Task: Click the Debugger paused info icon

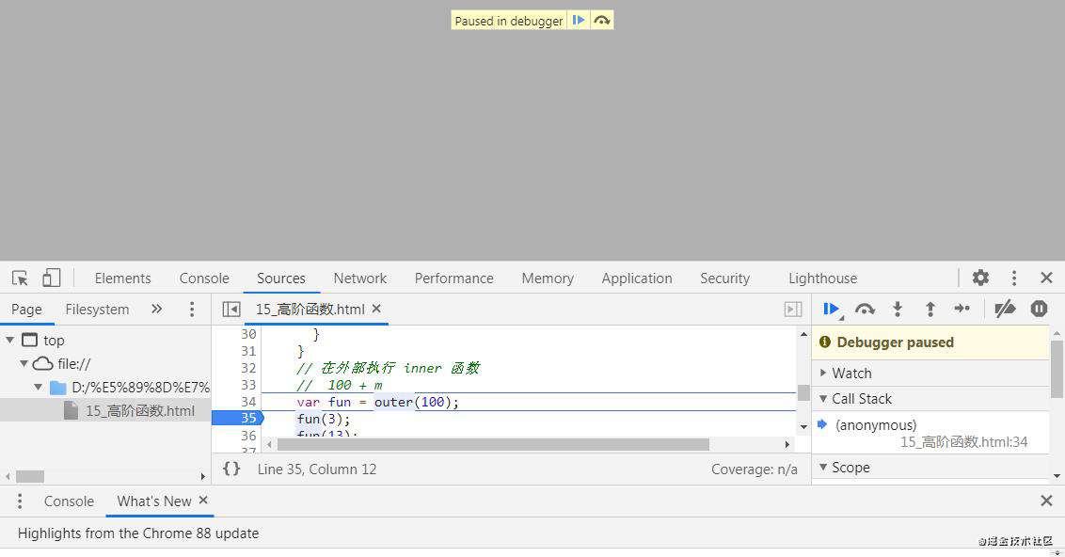Action: pos(824,342)
